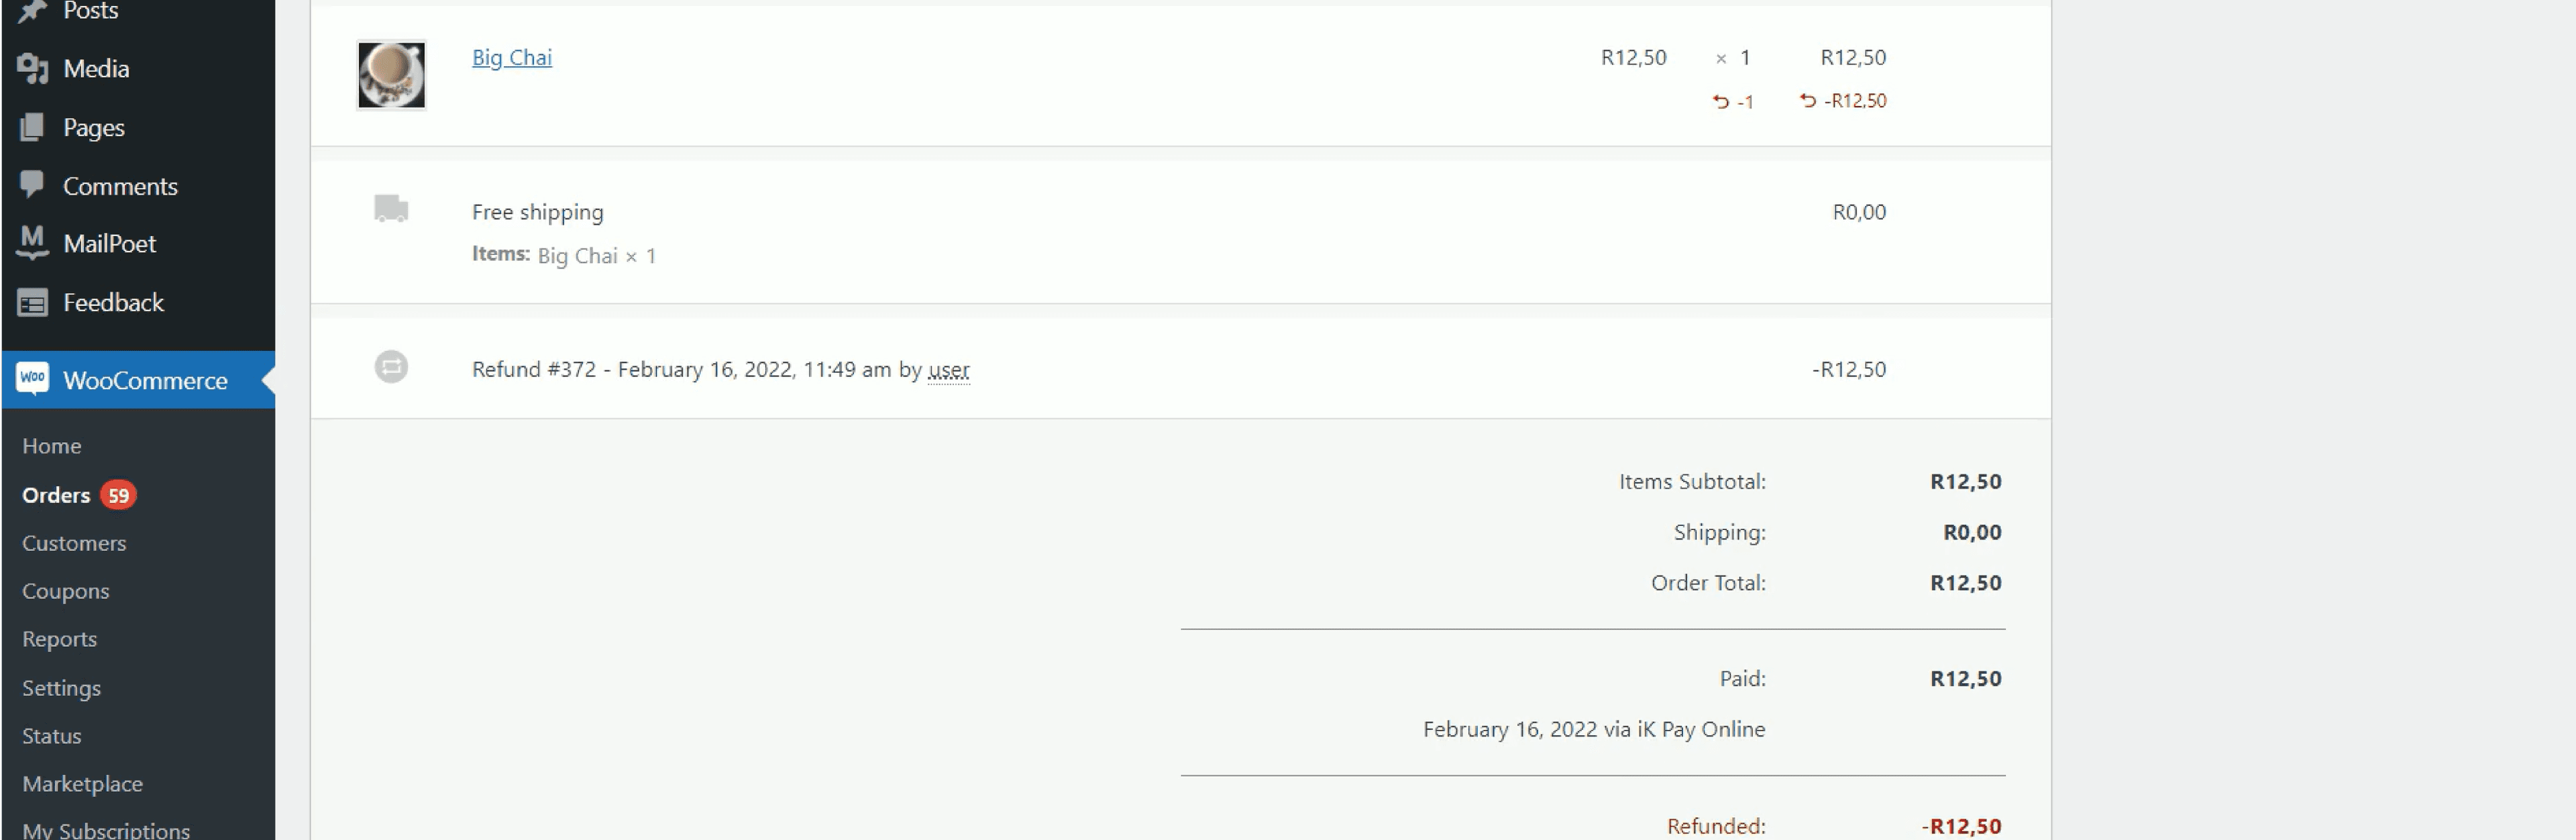Click the MailPoet M icon
The width and height of the screenshot is (2576, 840).
click(x=32, y=243)
